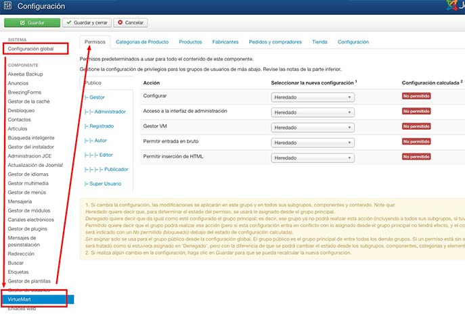
Task: Open Contactos configuration
Action: [x=19, y=120]
